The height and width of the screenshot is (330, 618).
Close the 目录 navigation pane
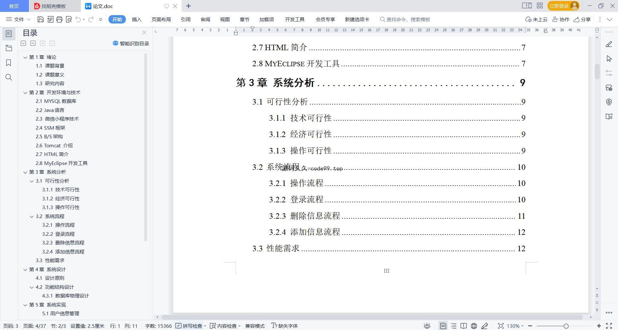144,32
